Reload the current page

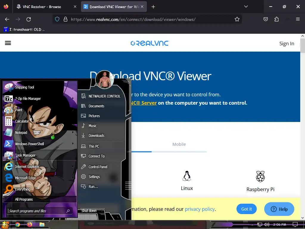(x=29, y=19)
